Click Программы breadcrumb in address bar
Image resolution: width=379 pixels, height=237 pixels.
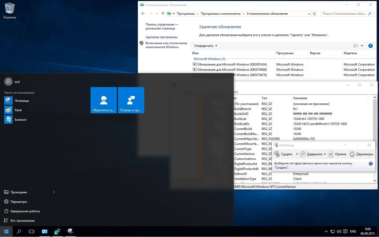pyautogui.click(x=186, y=14)
